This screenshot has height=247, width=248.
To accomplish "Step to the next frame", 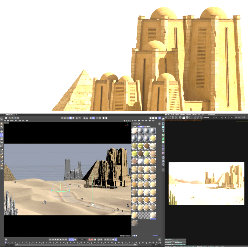I will [60, 240].
